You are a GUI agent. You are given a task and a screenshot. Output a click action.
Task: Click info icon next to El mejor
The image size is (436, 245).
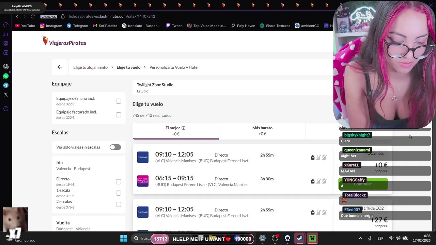183,128
